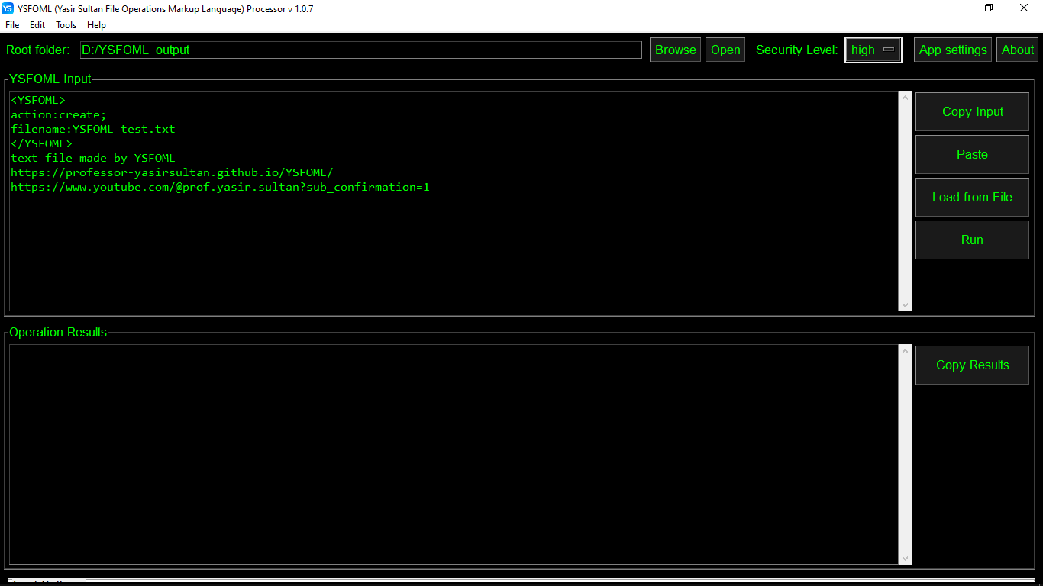This screenshot has width=1043, height=586.
Task: Click the About button
Action: coord(1017,50)
